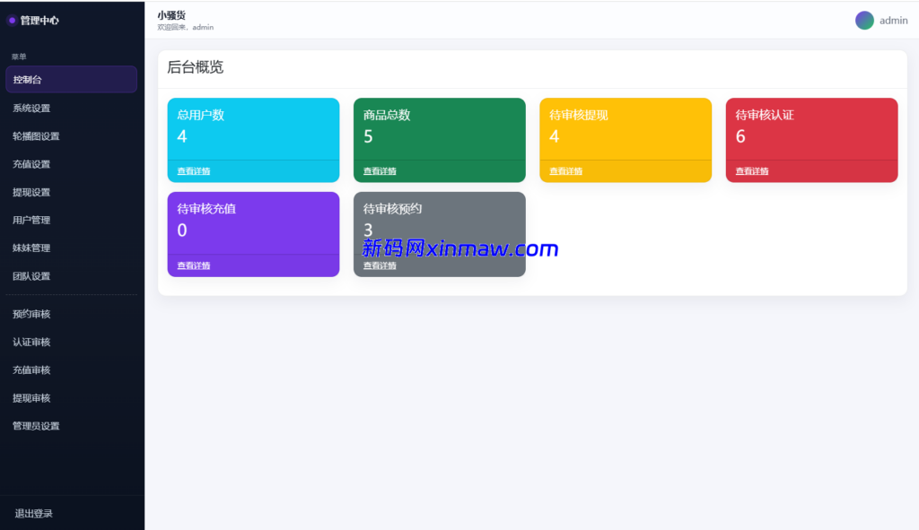Click the 待审核充值 label
Screen dimensions: 919x530
tap(206, 209)
